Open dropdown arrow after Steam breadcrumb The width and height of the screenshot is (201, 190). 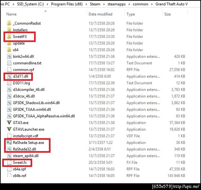pyautogui.click(x=104, y=4)
